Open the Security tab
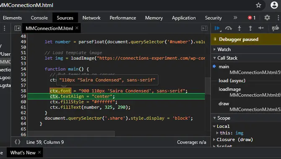This screenshot has height=159, width=281. coord(213,18)
